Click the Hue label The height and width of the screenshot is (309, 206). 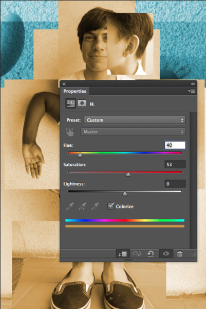click(x=68, y=145)
